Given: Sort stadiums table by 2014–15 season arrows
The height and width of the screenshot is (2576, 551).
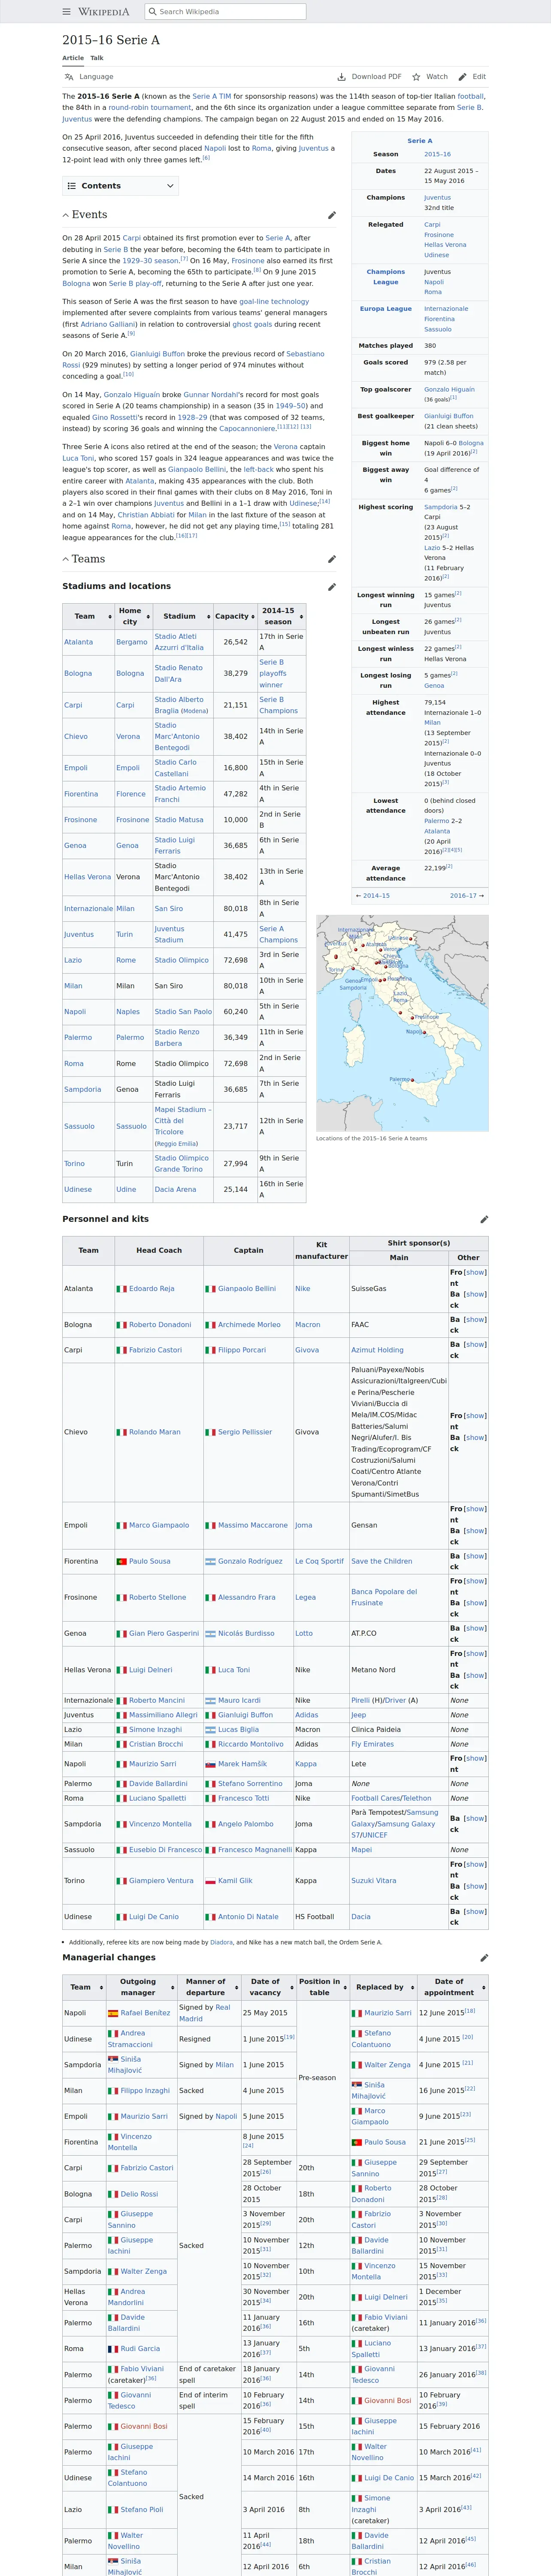Looking at the screenshot, I should coord(301,616).
